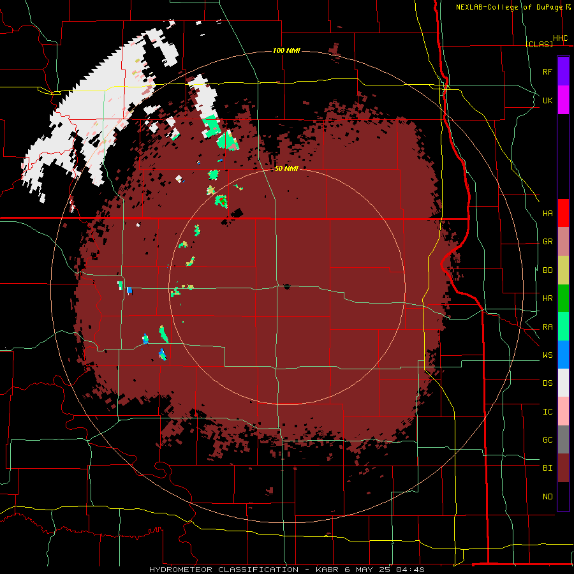Click the 6 MAY 25 date text
The image size is (574, 574).
coord(367,570)
